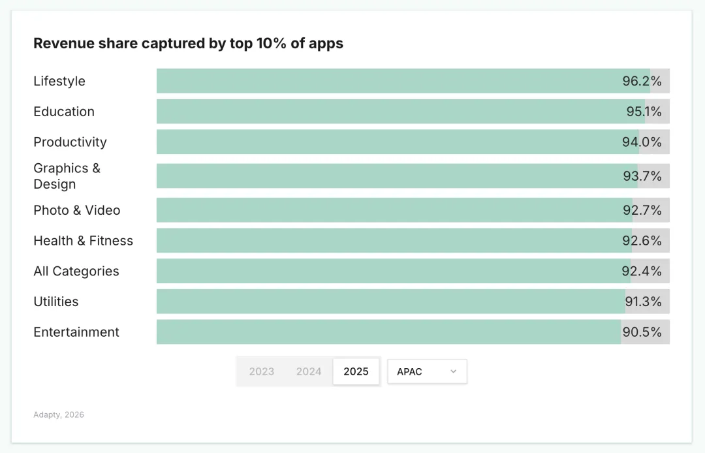Click the 96.2% value label
The height and width of the screenshot is (453, 705).
point(642,81)
